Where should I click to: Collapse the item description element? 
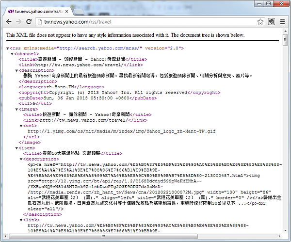coord(21,159)
